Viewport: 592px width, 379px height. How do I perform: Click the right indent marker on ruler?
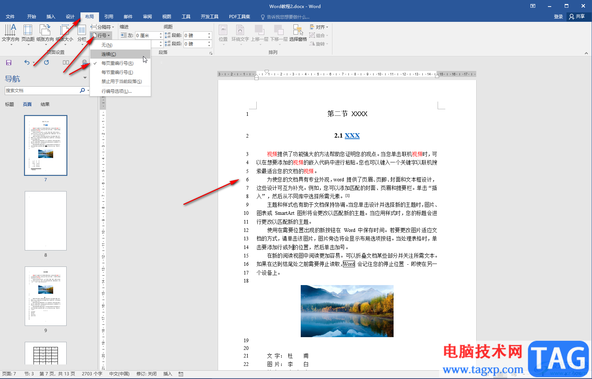click(437, 76)
